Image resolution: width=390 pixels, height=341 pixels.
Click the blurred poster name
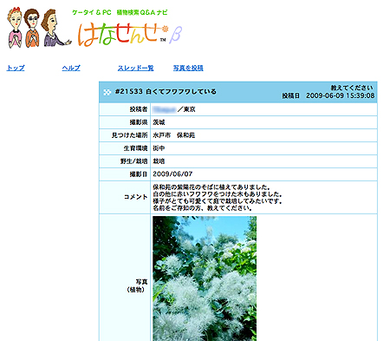[164, 109]
